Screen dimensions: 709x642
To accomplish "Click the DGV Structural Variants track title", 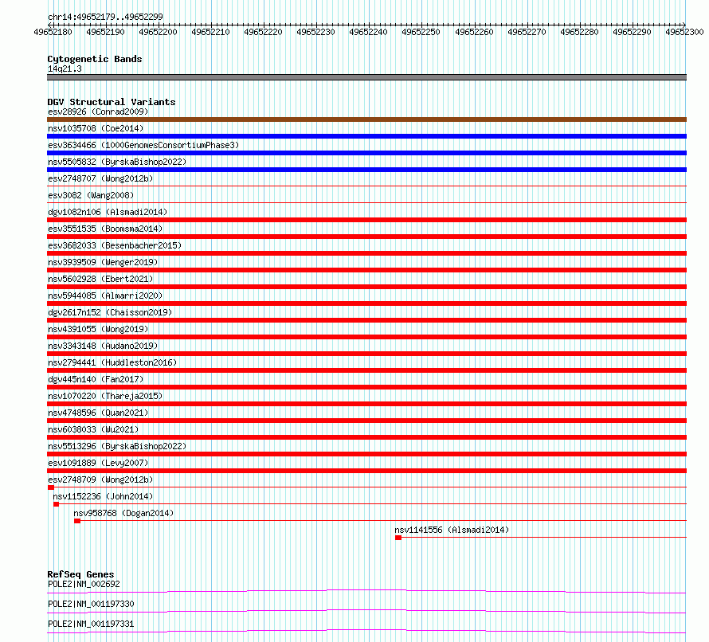I will click(112, 102).
